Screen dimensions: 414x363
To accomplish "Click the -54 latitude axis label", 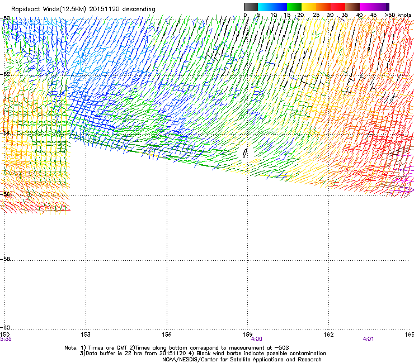I will [5, 133].
